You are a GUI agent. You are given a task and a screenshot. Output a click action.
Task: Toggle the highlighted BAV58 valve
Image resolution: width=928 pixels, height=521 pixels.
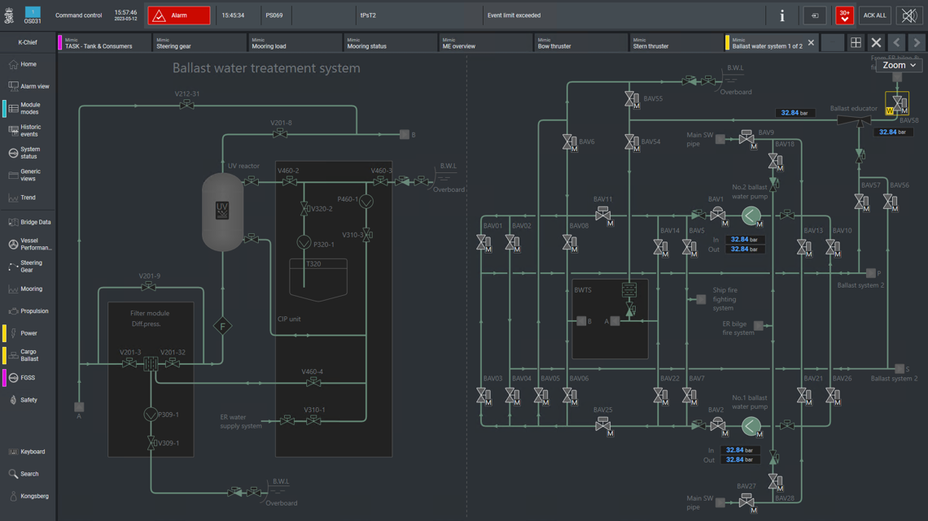point(897,103)
